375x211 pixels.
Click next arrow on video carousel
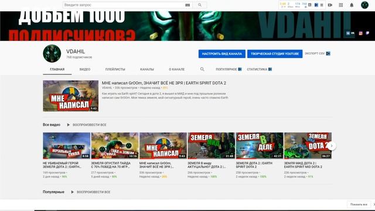tap(332, 146)
